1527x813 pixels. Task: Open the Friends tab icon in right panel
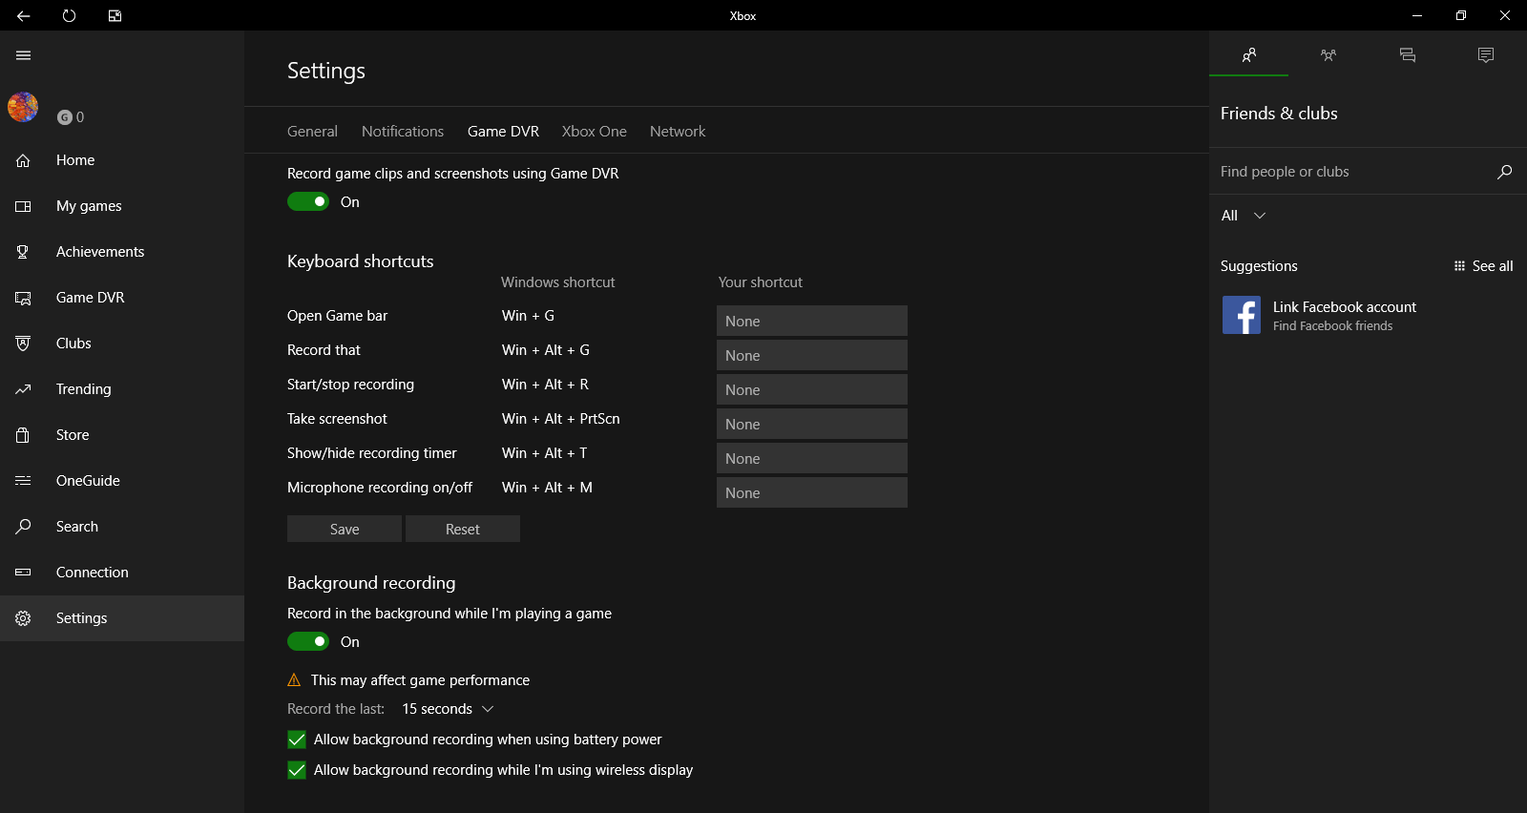1249,55
